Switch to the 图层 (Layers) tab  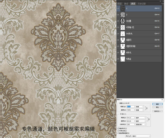(x=119, y=4)
